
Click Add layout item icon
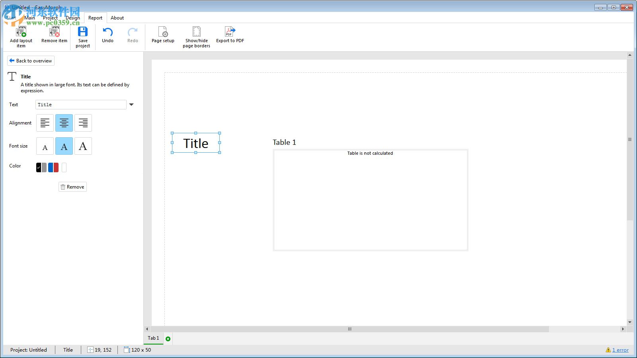tap(21, 32)
